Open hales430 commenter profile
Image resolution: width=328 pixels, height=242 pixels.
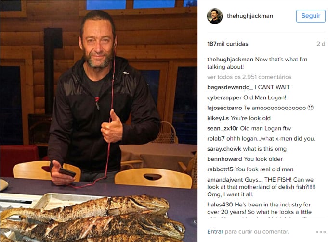220,205
